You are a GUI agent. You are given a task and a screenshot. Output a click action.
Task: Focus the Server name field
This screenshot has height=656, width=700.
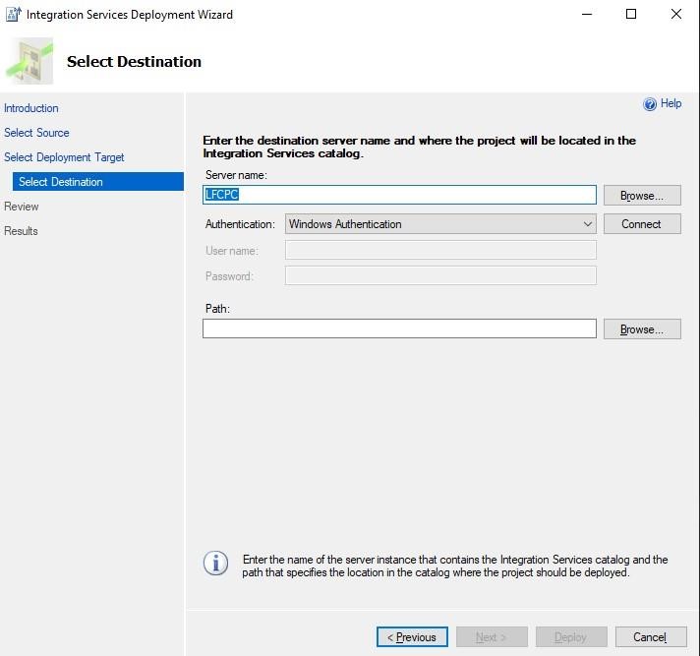[x=399, y=195]
